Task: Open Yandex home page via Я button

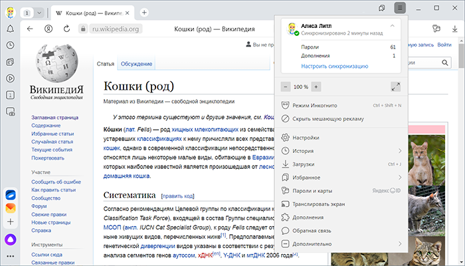Action: (x=48, y=29)
